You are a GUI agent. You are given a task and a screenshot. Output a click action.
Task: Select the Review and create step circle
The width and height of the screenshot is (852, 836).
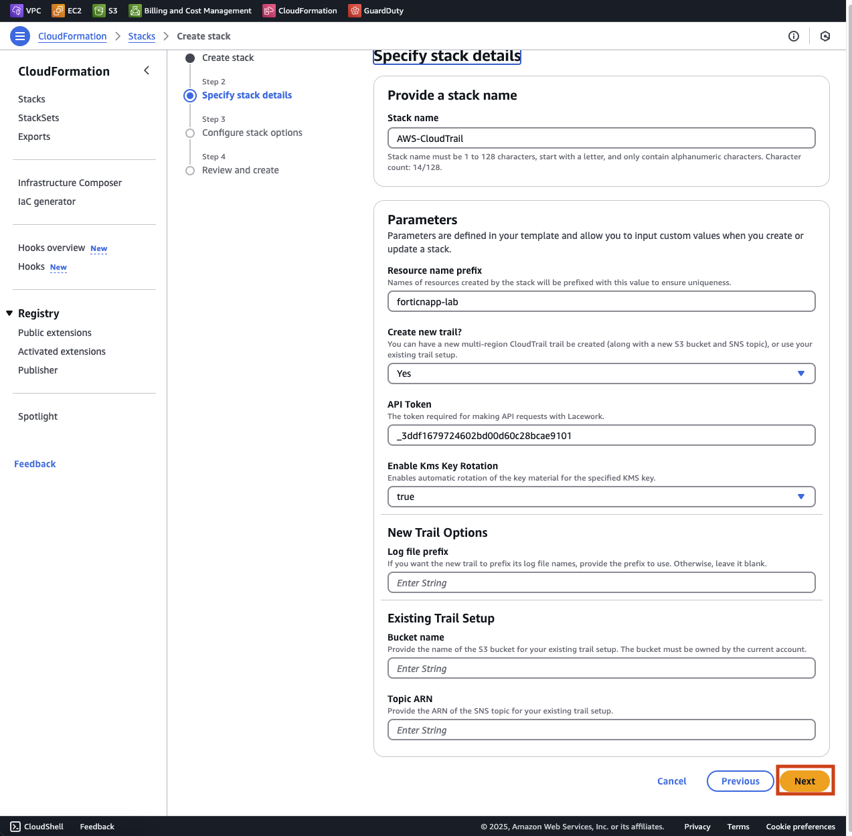[190, 171]
